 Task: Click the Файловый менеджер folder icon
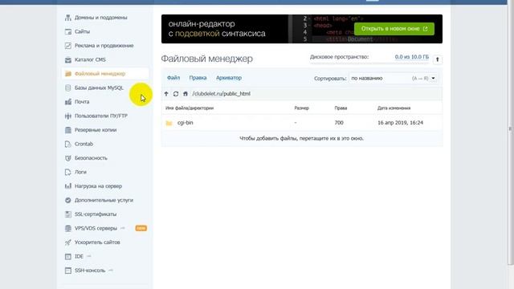click(x=67, y=74)
